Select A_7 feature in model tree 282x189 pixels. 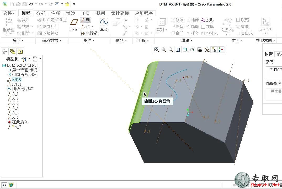[15, 127]
